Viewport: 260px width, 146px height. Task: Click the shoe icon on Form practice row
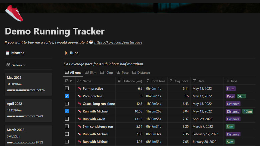coord(80,89)
